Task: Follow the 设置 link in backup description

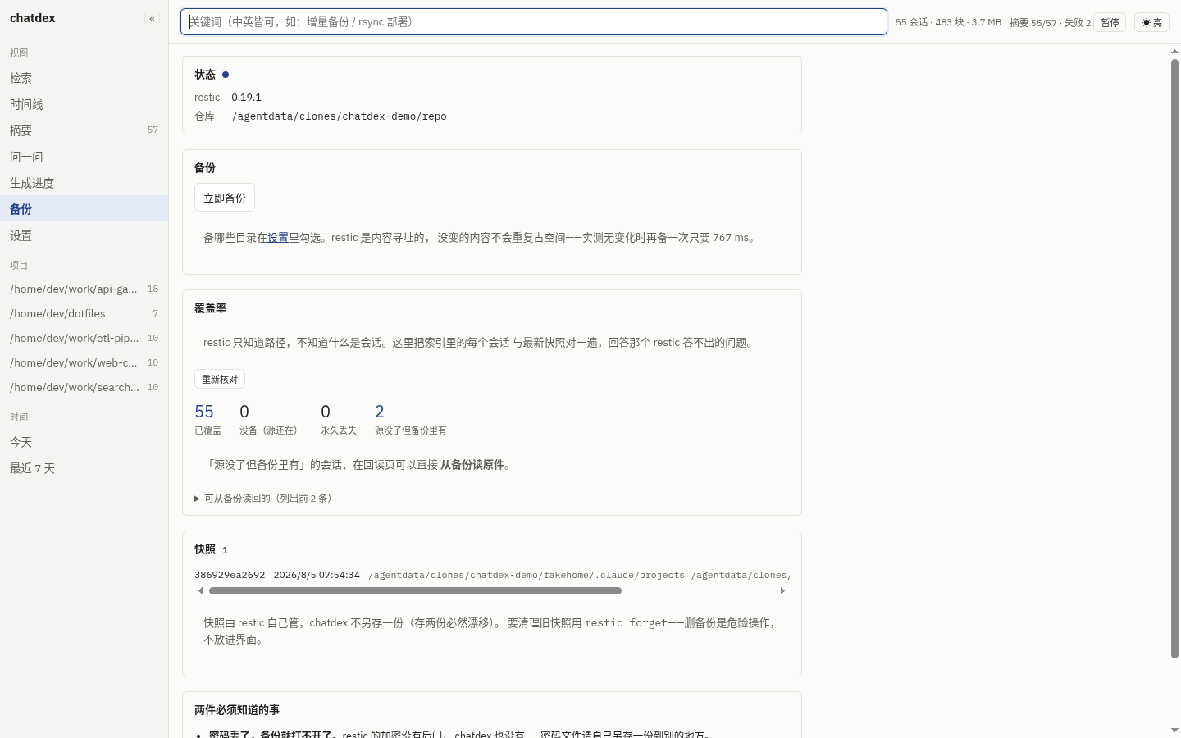Action: (278, 238)
